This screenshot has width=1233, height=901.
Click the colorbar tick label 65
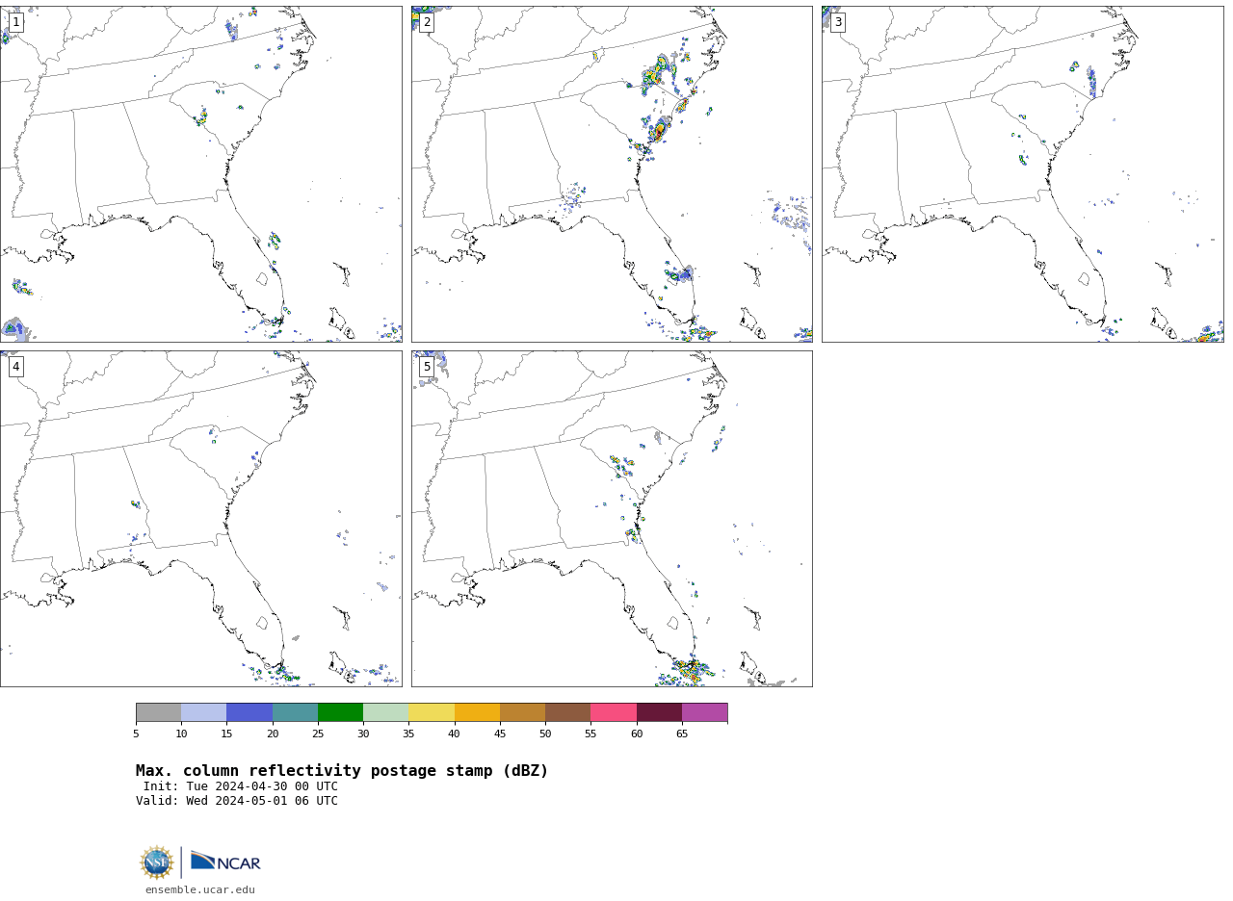point(682,734)
